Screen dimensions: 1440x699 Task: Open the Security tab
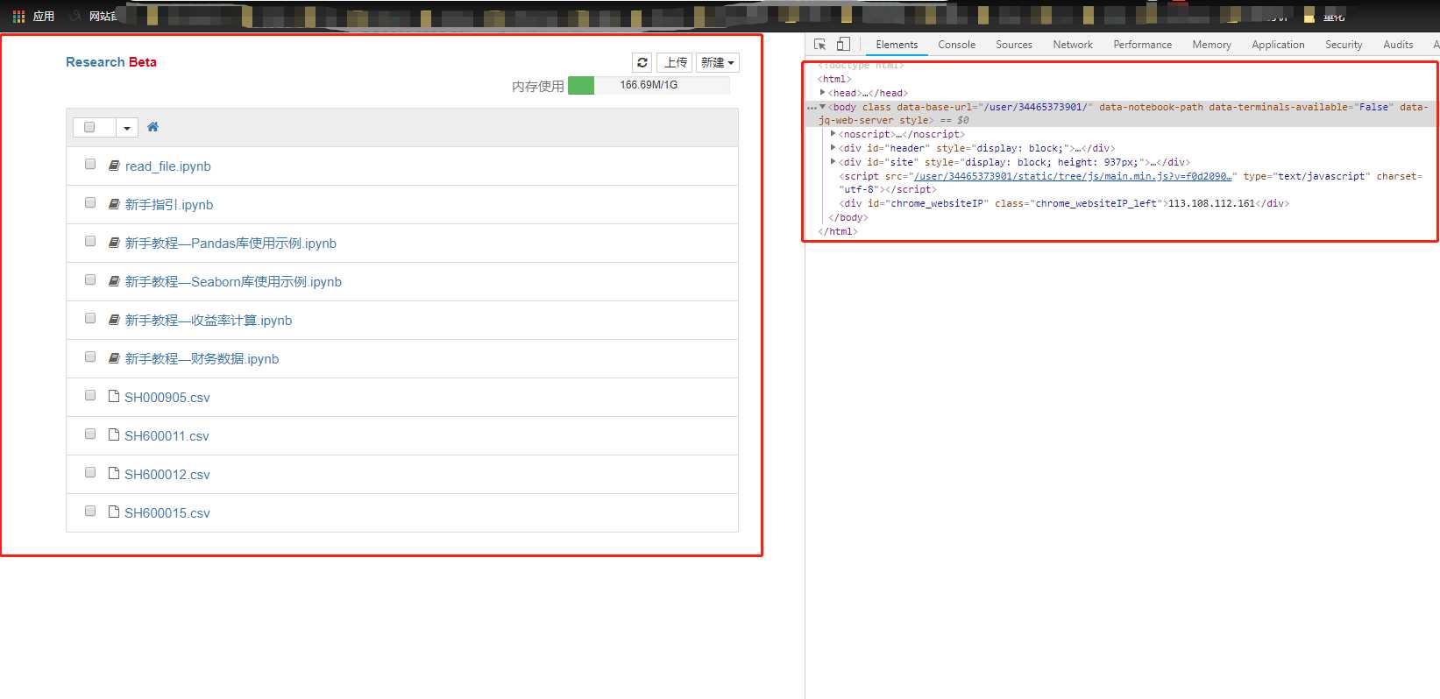[x=1344, y=45]
